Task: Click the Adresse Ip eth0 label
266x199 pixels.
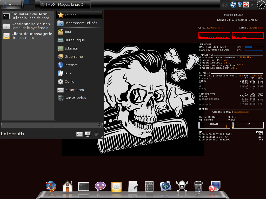Action: tap(222, 112)
